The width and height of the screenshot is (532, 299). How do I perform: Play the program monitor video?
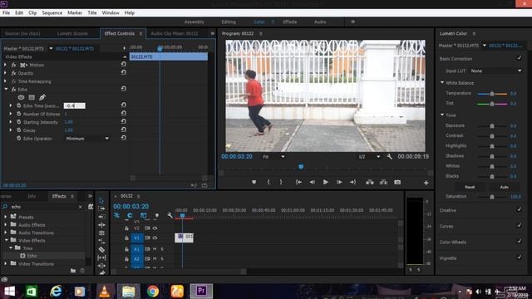325,183
